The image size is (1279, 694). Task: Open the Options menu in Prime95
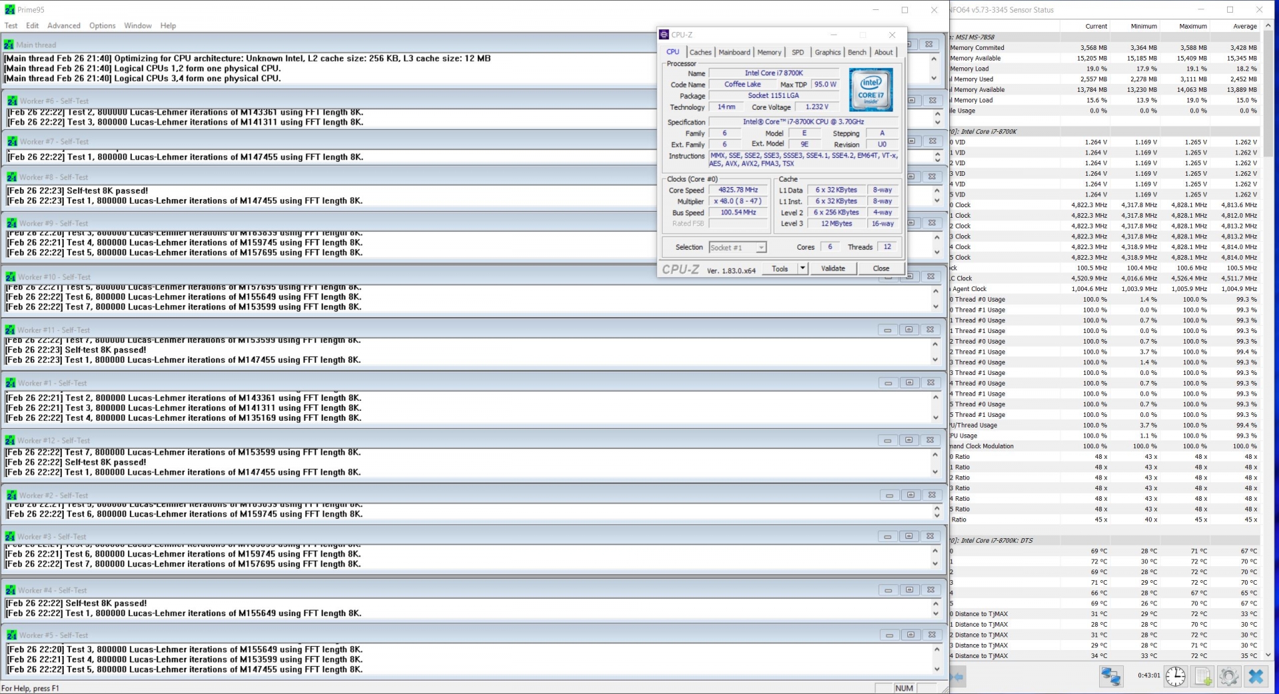[x=103, y=25]
